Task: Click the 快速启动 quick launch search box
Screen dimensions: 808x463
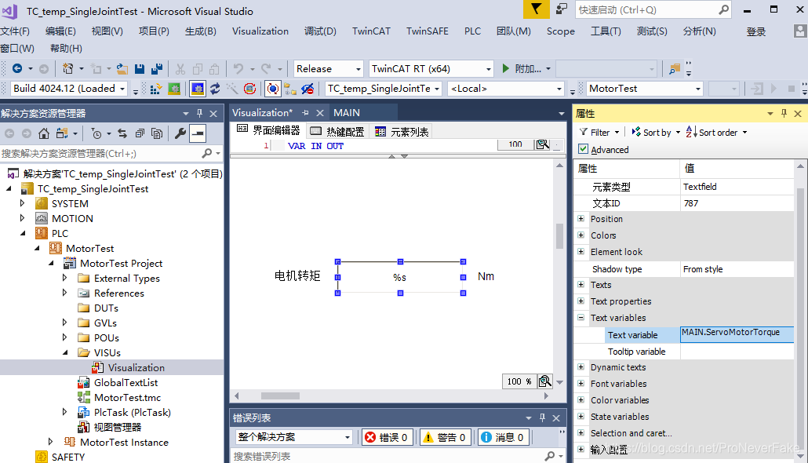Action: coord(653,9)
